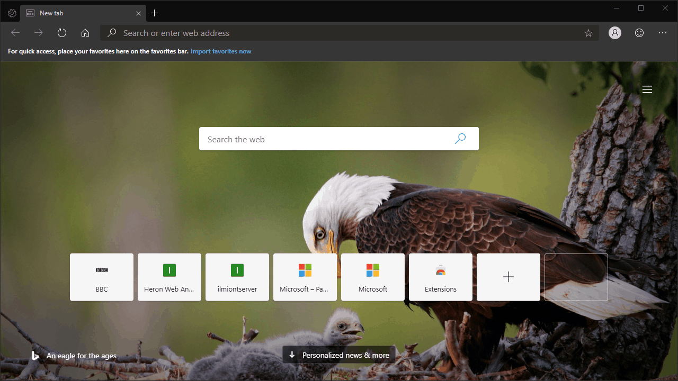The width and height of the screenshot is (678, 381).
Task: Open the BBC quick link tile
Action: [x=102, y=277]
